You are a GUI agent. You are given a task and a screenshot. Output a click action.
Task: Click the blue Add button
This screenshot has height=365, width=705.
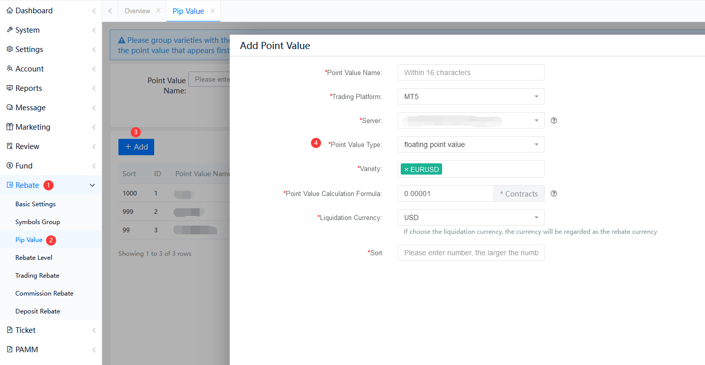[x=136, y=147]
